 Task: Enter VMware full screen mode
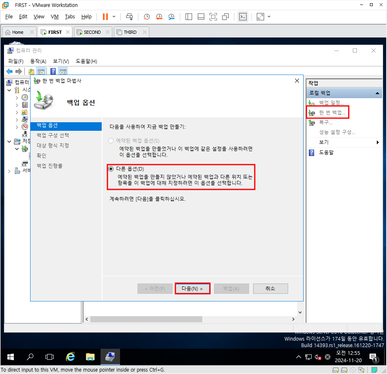point(213,17)
